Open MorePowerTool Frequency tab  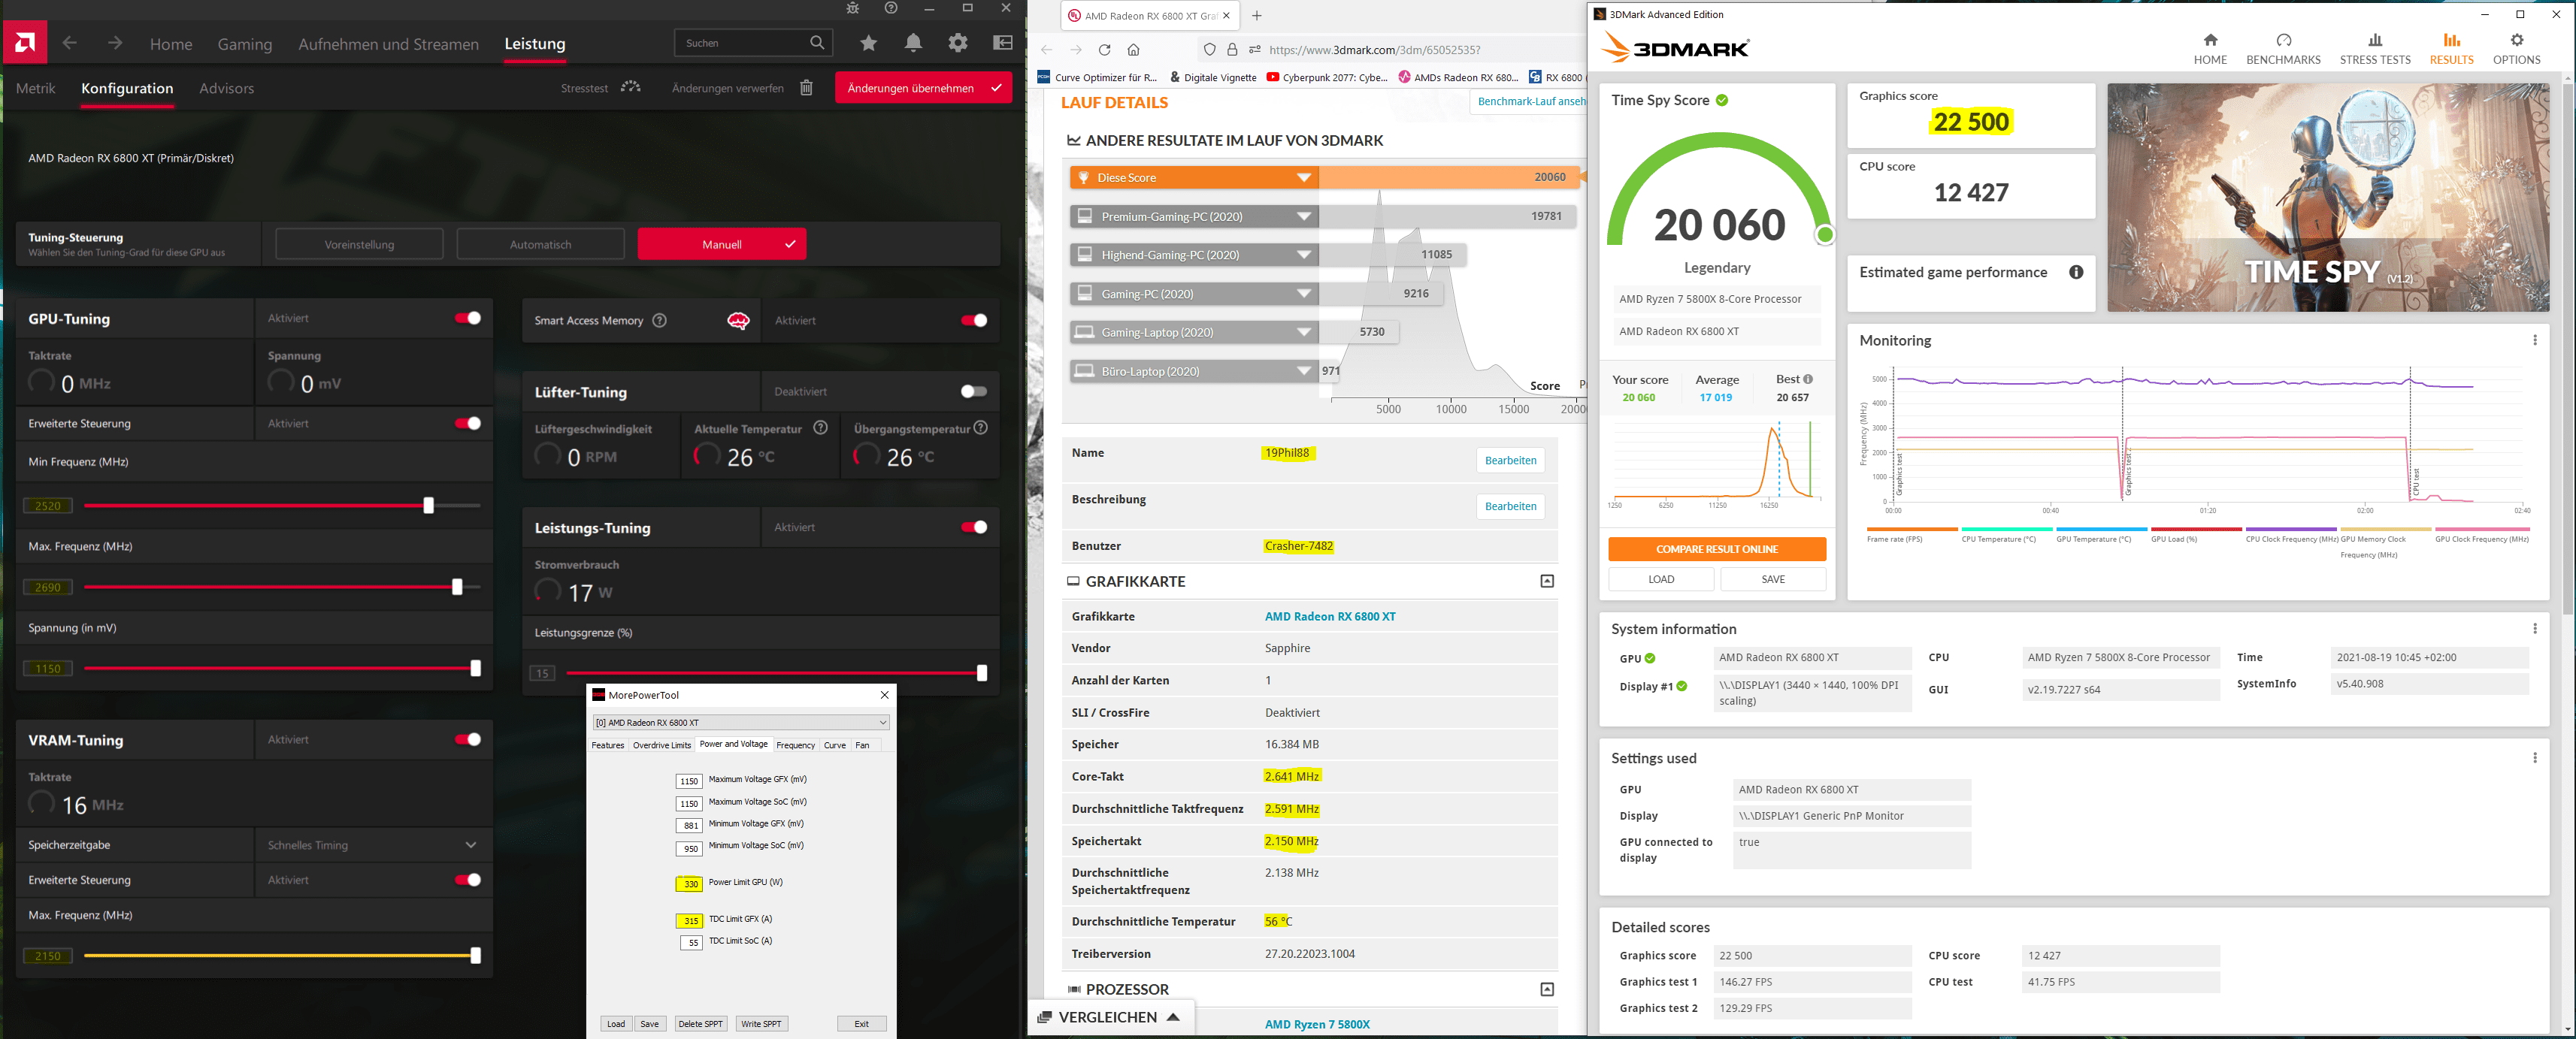click(x=796, y=745)
